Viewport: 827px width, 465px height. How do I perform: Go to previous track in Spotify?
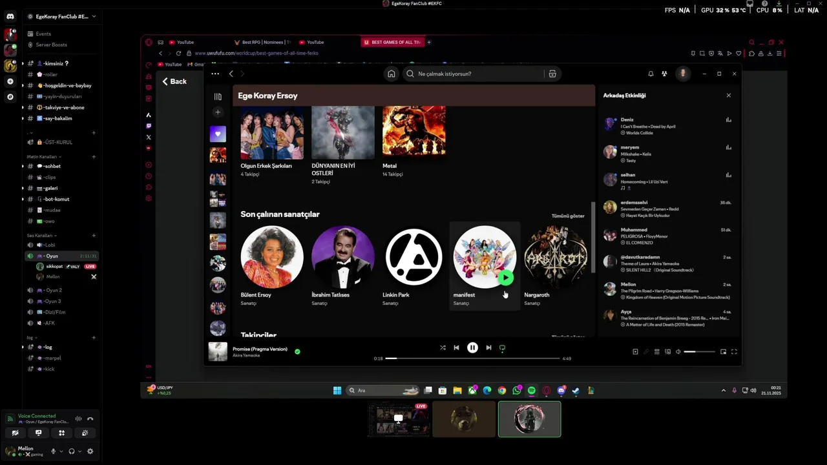456,348
